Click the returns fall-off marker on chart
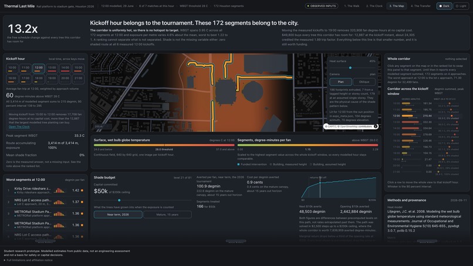 click(320, 183)
